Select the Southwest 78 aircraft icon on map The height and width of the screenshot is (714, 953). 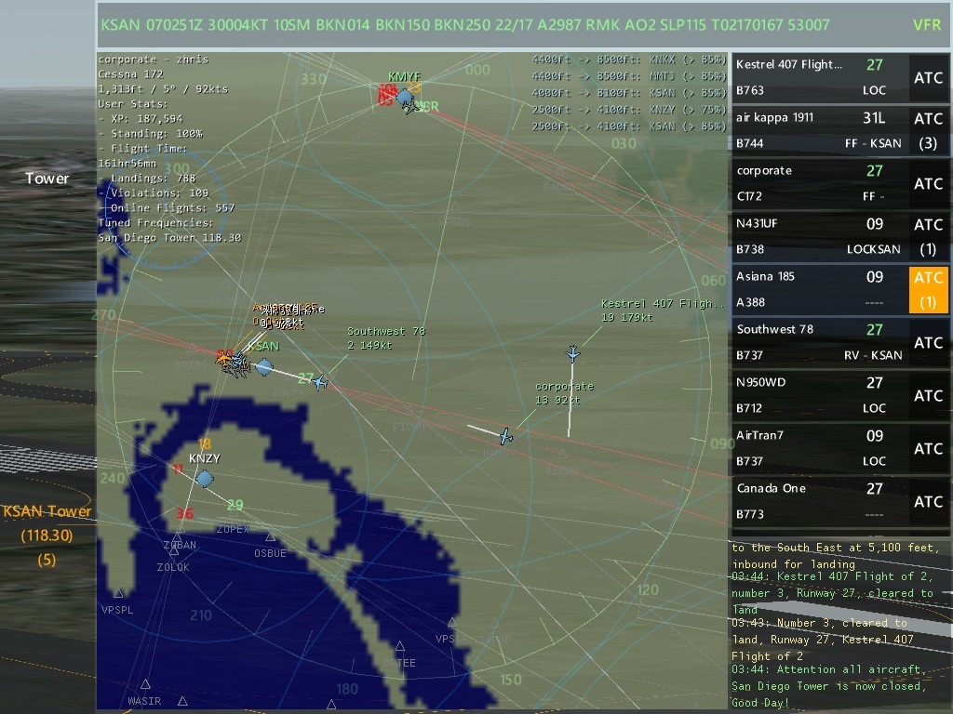pos(320,382)
